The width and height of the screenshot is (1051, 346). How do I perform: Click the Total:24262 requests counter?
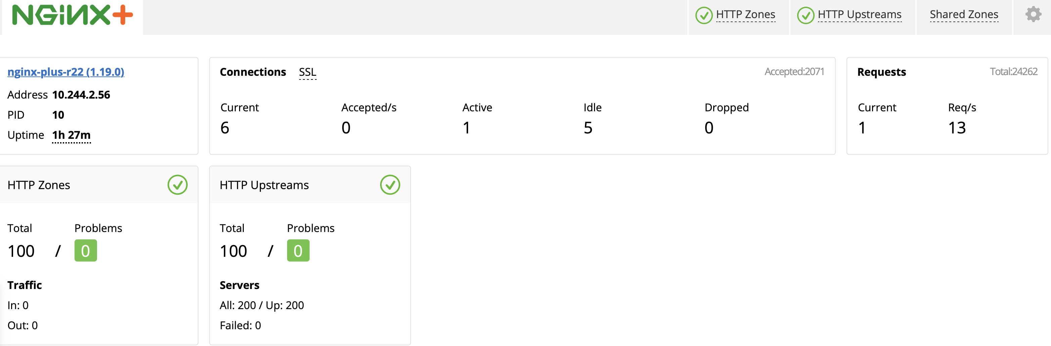pyautogui.click(x=1013, y=72)
